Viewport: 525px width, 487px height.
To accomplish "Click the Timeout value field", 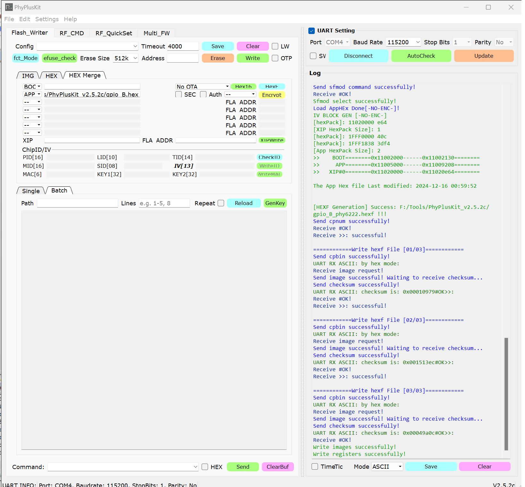I will 183,46.
